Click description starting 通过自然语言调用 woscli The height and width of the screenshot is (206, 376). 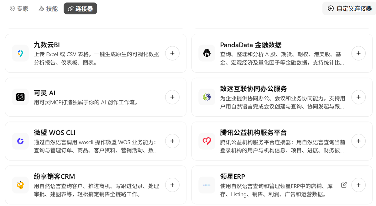point(96,146)
